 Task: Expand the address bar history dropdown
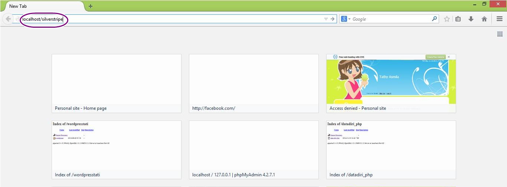(326, 19)
